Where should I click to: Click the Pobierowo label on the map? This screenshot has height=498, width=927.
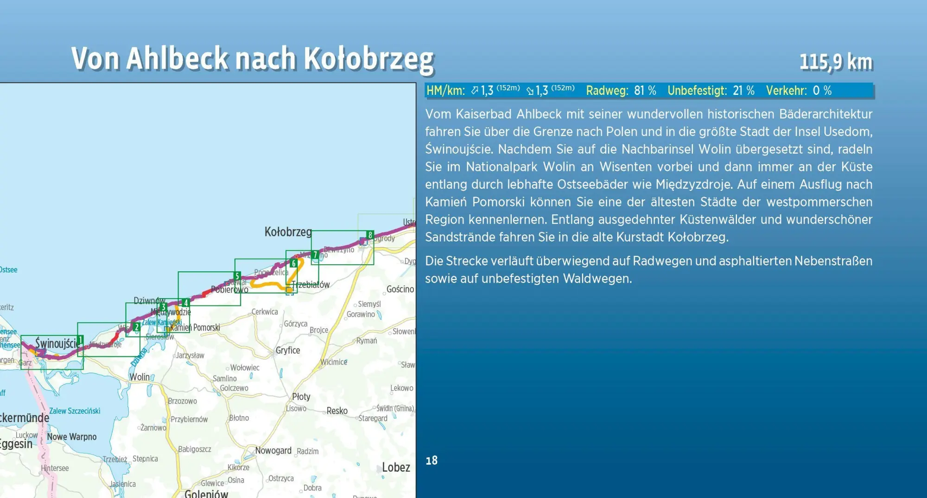(x=229, y=290)
